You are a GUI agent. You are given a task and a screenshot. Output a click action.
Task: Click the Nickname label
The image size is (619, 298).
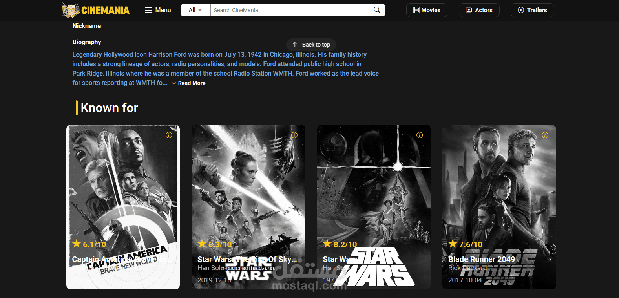[87, 26]
